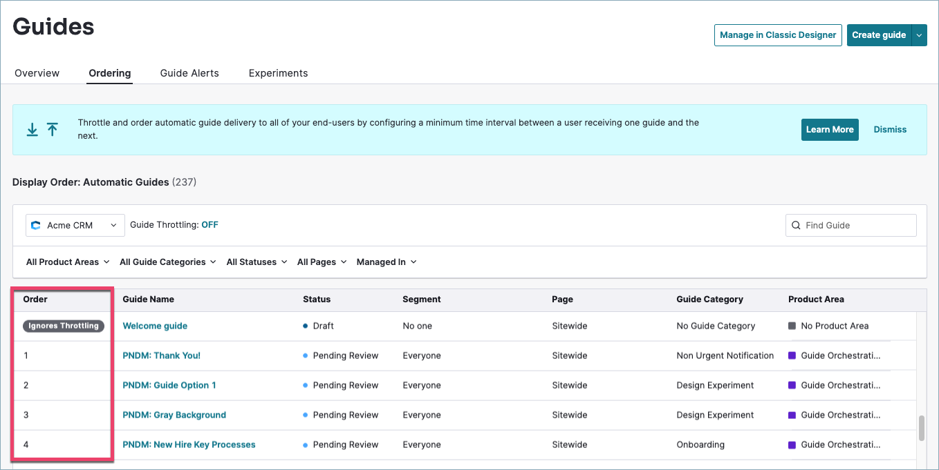Viewport: 939px width, 470px height.
Task: Click the Acme CRM app logo icon
Action: tap(36, 225)
